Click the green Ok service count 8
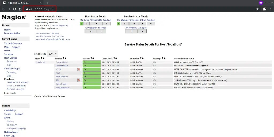This screenshot has width=274, height=137. tap(119, 24)
